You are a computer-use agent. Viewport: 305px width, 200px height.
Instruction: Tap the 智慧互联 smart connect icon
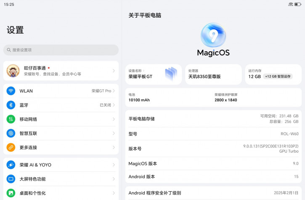coord(11,133)
